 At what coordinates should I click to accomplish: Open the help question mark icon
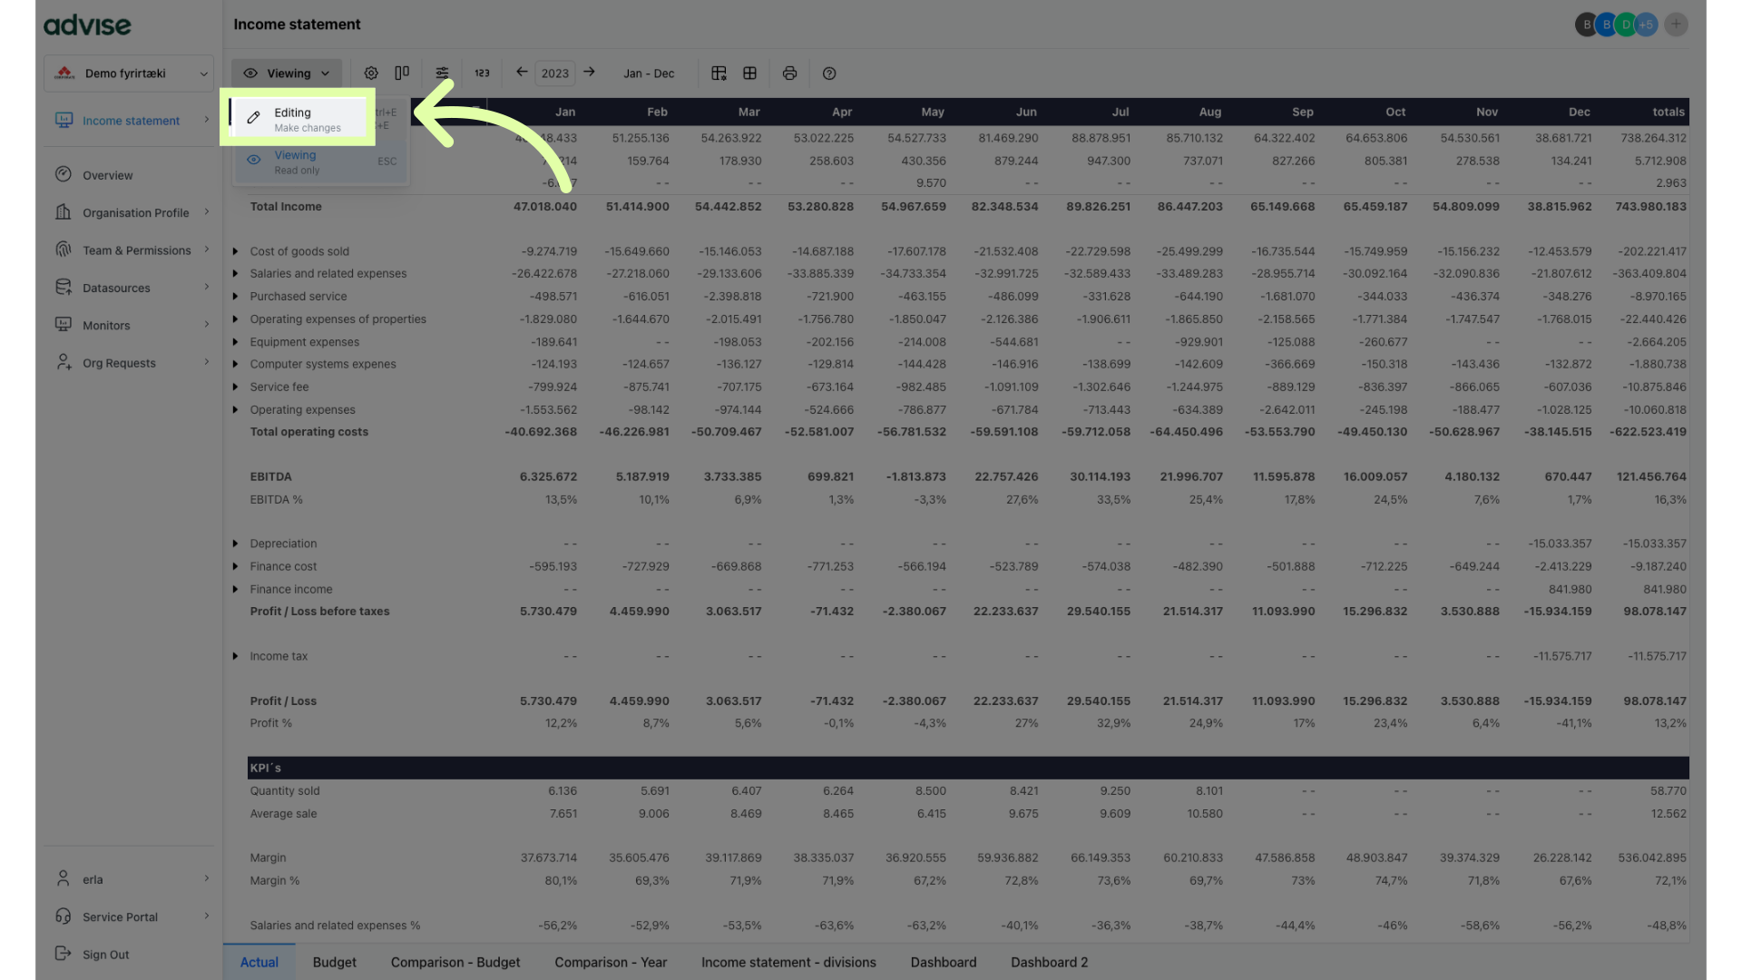pos(829,73)
